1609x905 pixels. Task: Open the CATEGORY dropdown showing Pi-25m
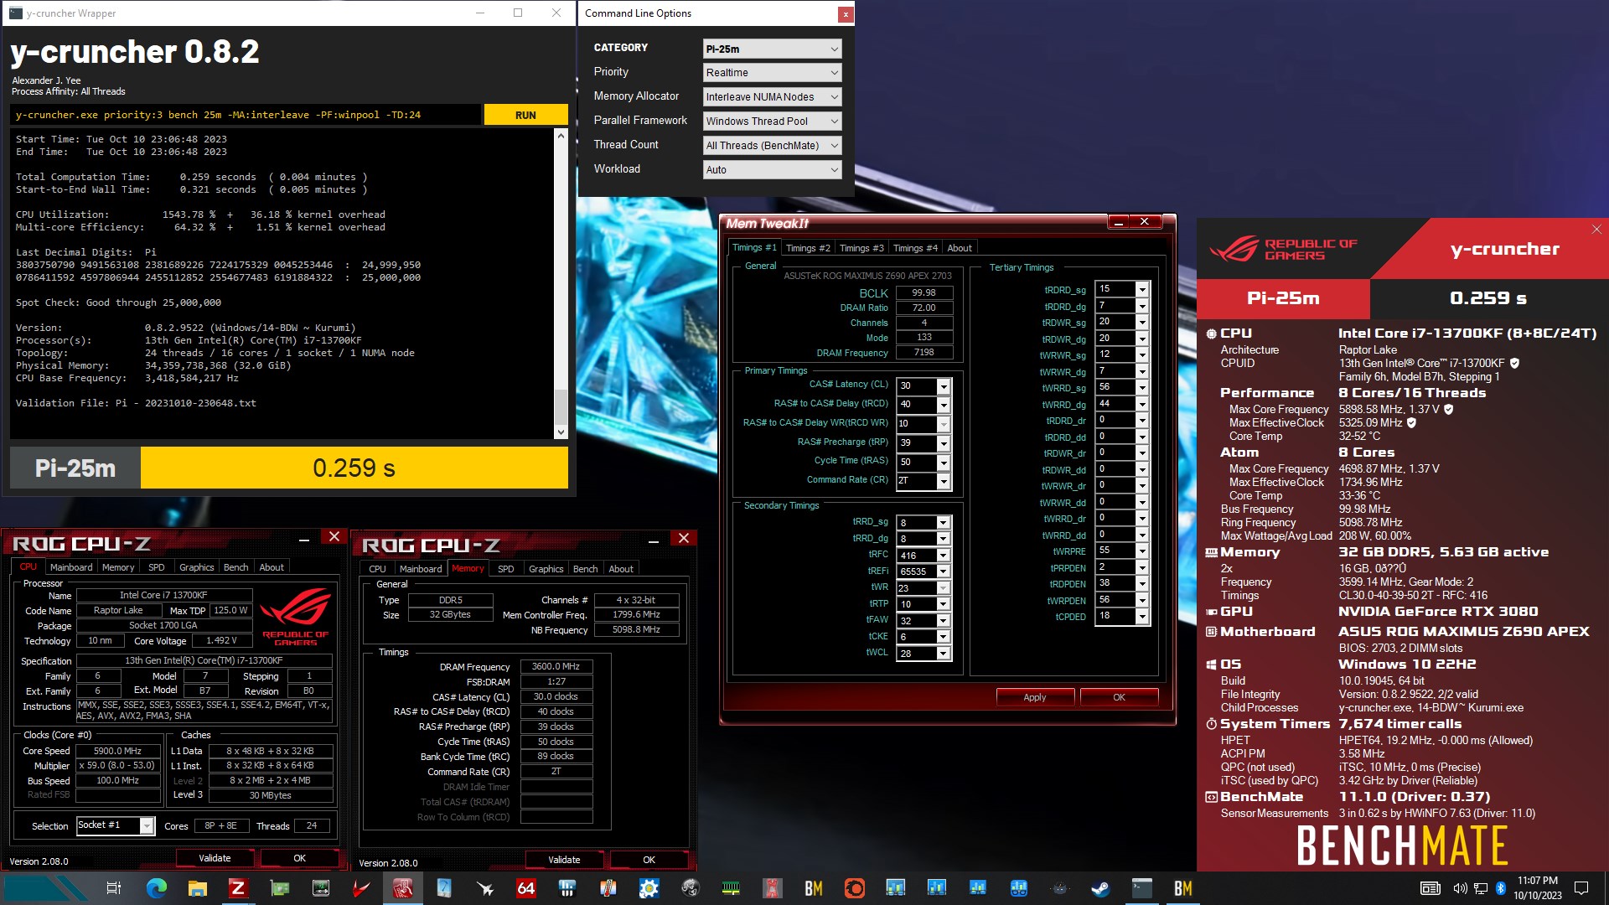pyautogui.click(x=772, y=49)
